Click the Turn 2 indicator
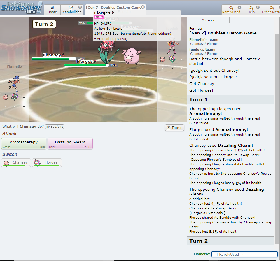This screenshot has width=280, height=261. (x=44, y=24)
